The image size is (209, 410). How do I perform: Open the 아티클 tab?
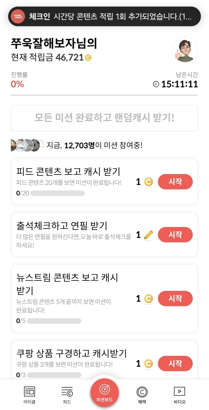pos(29,395)
